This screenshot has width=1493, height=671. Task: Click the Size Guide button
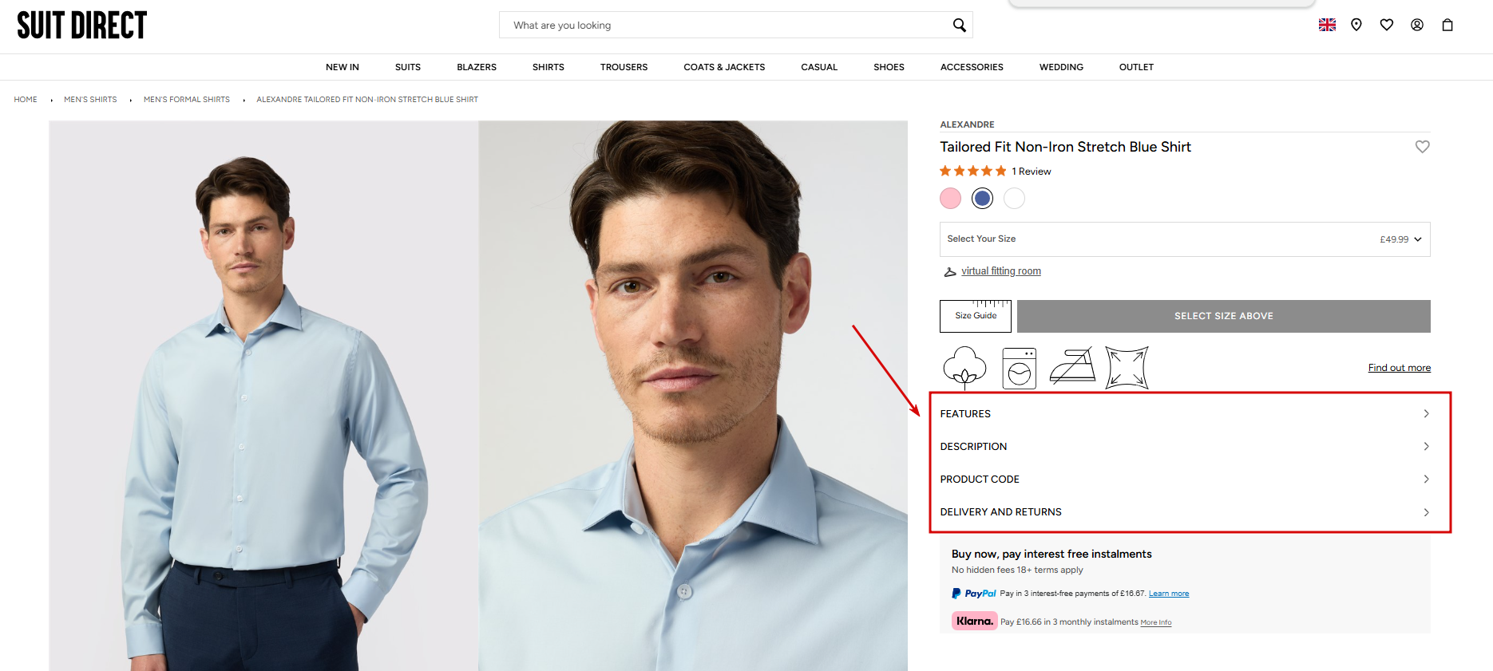click(976, 316)
